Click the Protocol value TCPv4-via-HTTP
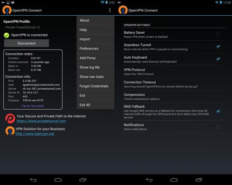 coord(33,100)
